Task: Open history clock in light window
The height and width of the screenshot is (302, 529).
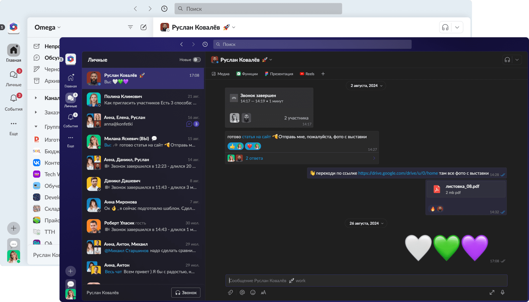Action: pos(164,9)
